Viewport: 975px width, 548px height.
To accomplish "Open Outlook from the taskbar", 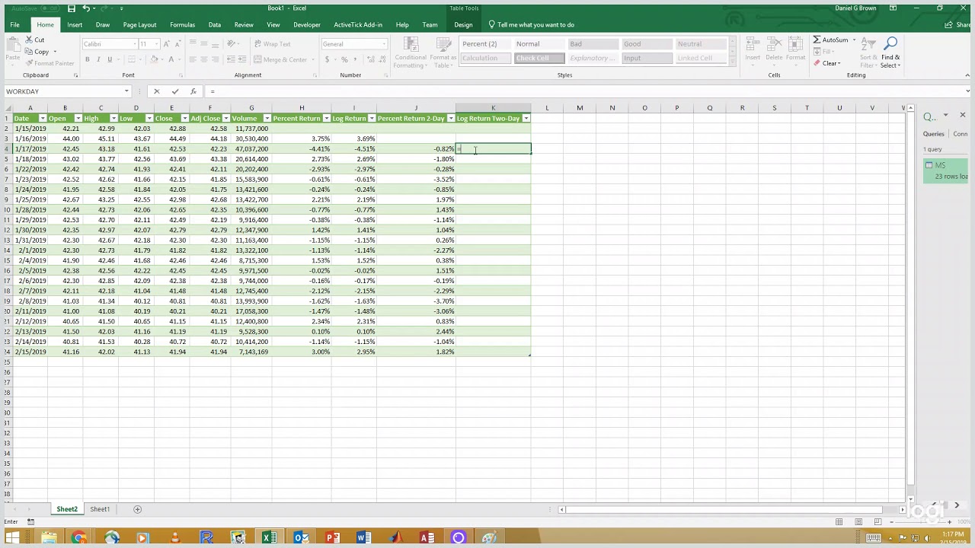I will pos(301,538).
